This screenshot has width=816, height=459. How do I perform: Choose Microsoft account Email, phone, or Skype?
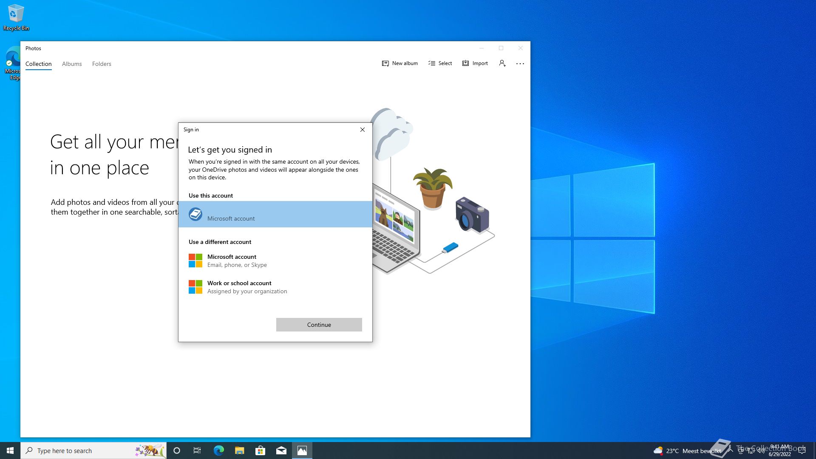[x=275, y=261]
